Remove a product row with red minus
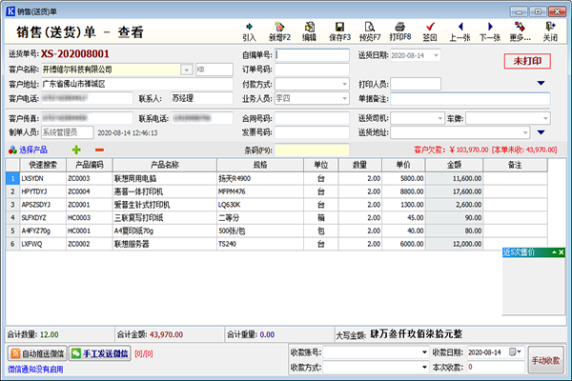 99,150
